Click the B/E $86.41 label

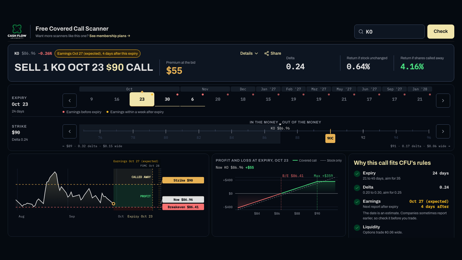(x=293, y=176)
